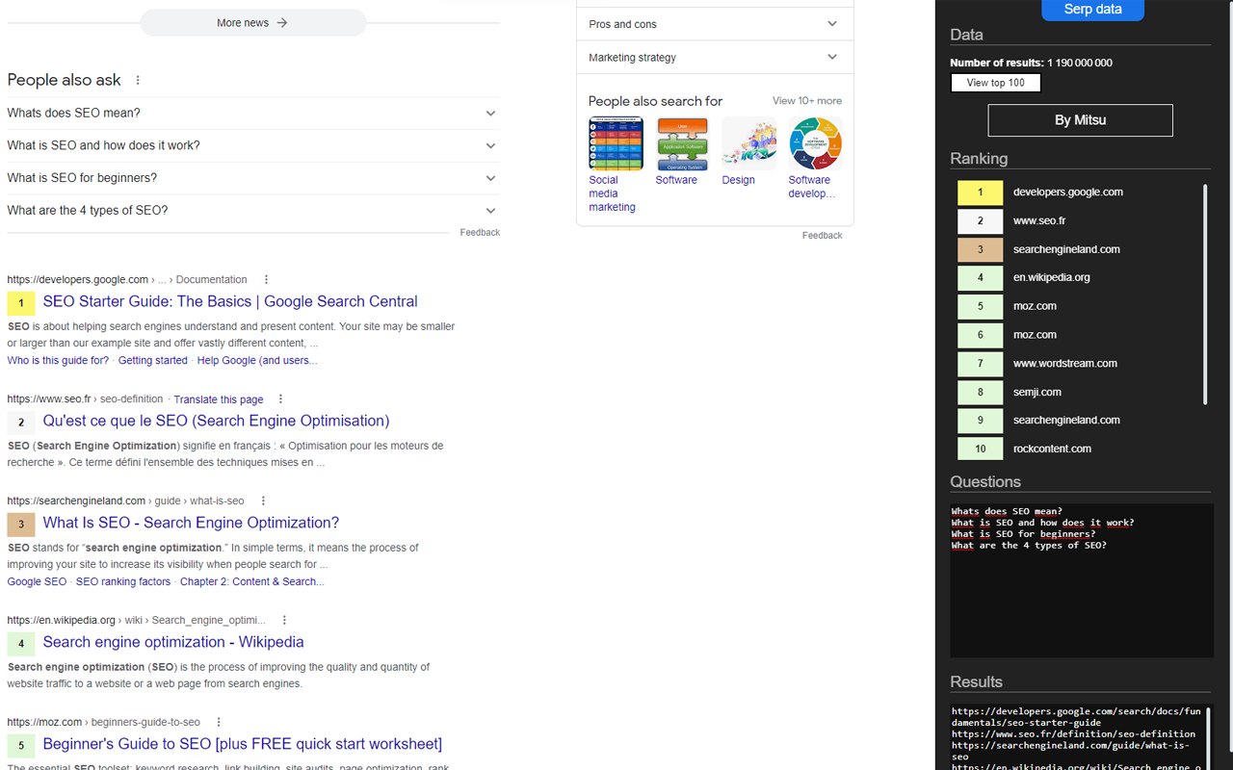Open the three-dot menu next to People also ask

[138, 80]
